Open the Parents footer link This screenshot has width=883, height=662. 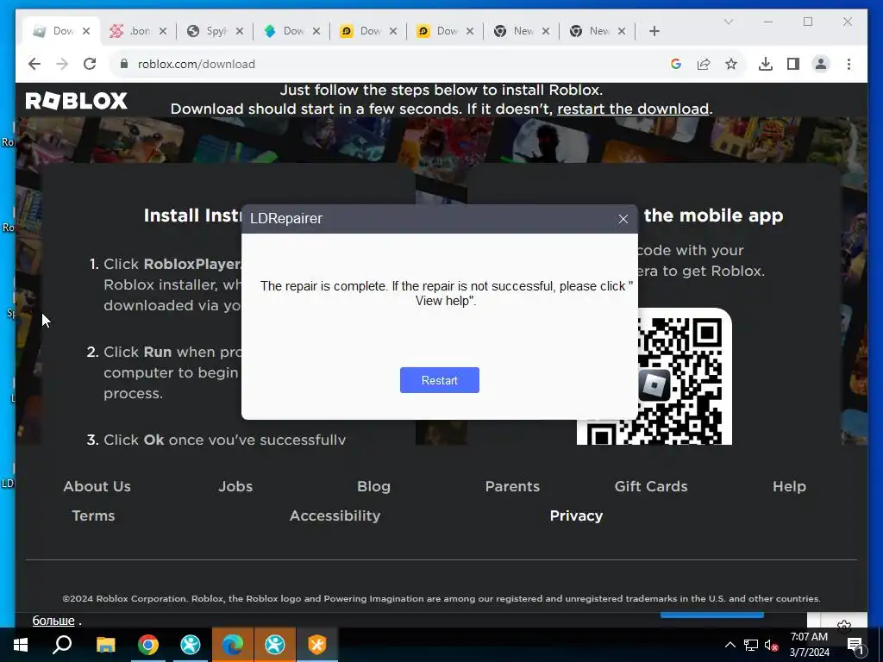512,486
